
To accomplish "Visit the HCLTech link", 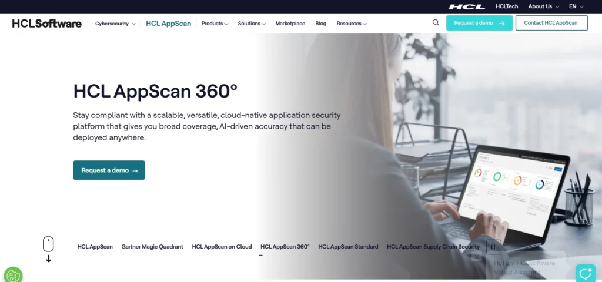I will click(x=507, y=6).
